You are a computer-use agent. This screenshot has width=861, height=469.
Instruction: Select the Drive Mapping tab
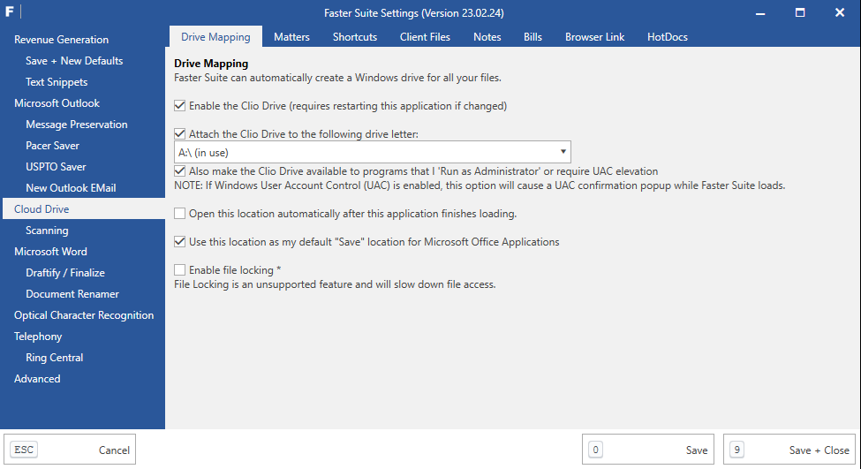point(215,37)
